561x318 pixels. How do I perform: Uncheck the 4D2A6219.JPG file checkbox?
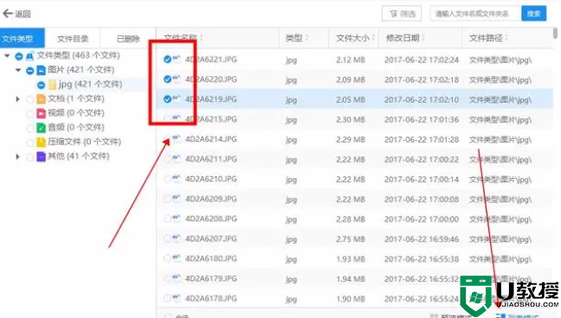point(167,99)
